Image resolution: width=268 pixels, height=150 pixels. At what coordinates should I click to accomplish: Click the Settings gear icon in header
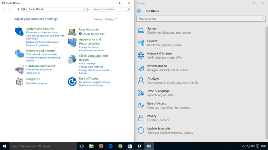click(x=139, y=11)
